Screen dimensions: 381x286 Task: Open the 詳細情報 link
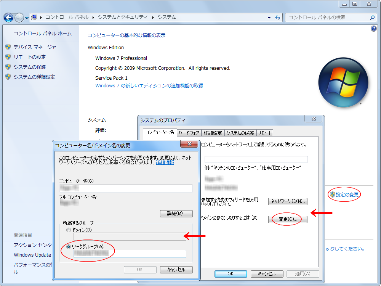165,162
